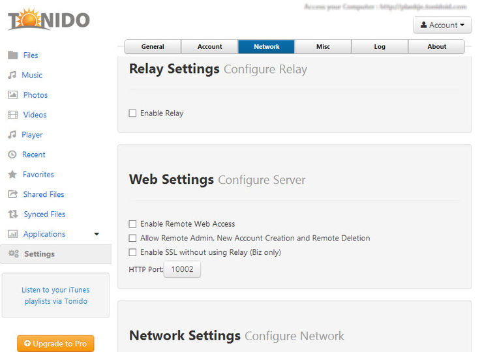Click the Favorites star icon

pyautogui.click(x=12, y=175)
